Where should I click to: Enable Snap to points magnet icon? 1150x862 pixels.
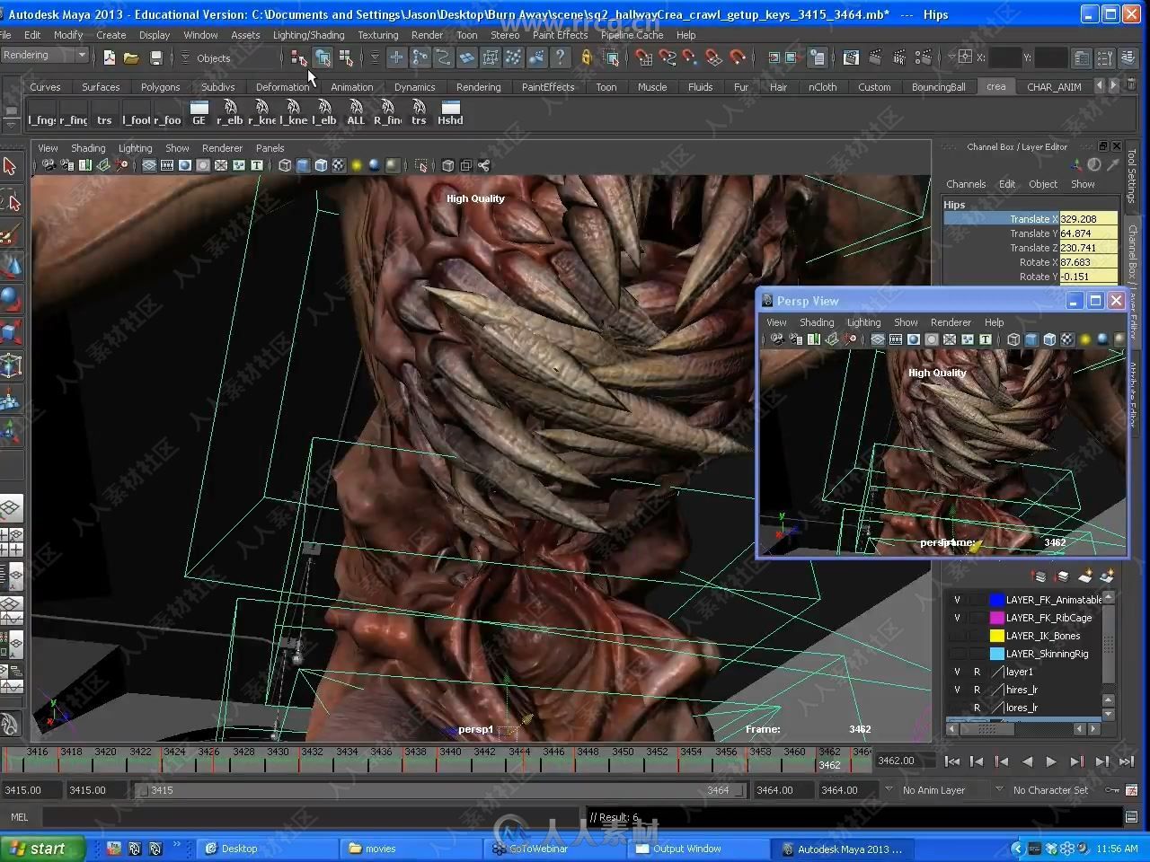[x=690, y=57]
